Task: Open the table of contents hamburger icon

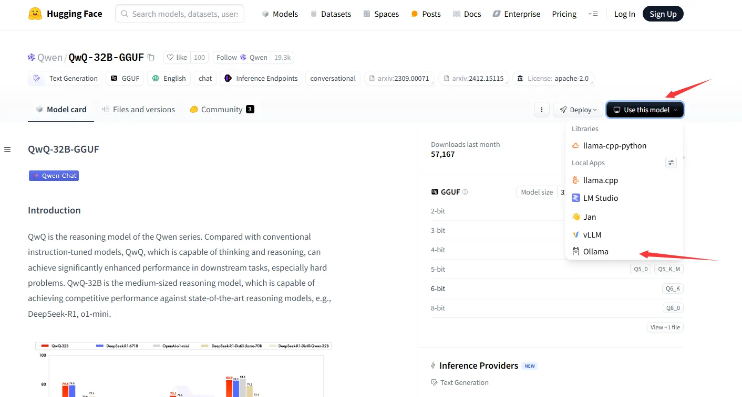Action: click(x=7, y=149)
